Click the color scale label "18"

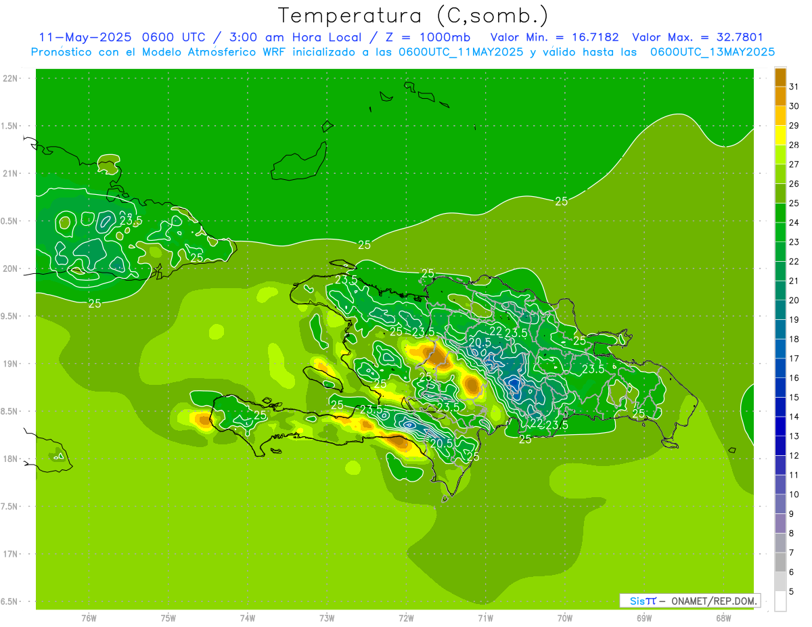point(794,339)
